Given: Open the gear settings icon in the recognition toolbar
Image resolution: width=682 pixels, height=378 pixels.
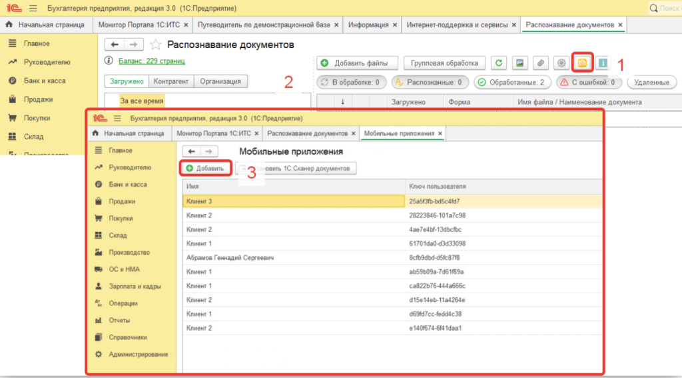Looking at the screenshot, I should (561, 63).
